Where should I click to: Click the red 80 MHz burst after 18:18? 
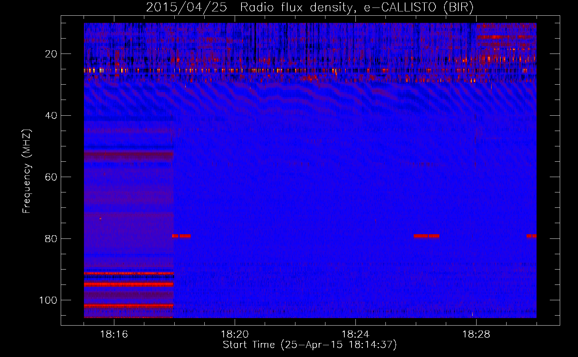coord(181,236)
